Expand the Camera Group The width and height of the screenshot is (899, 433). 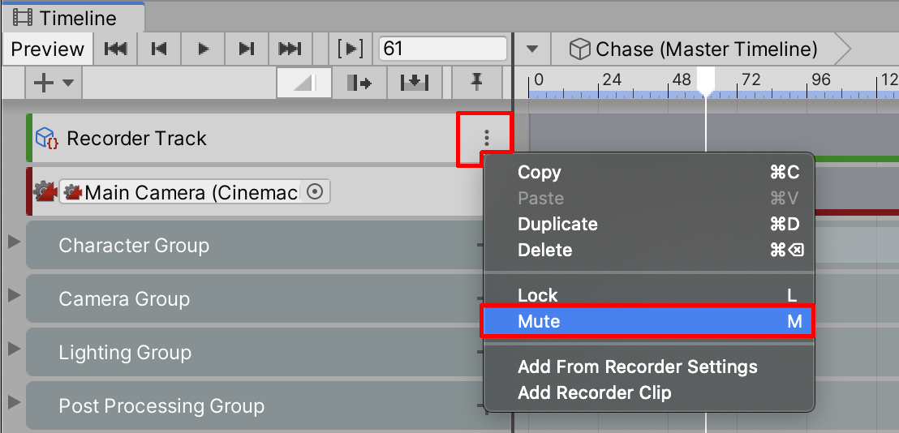point(14,296)
